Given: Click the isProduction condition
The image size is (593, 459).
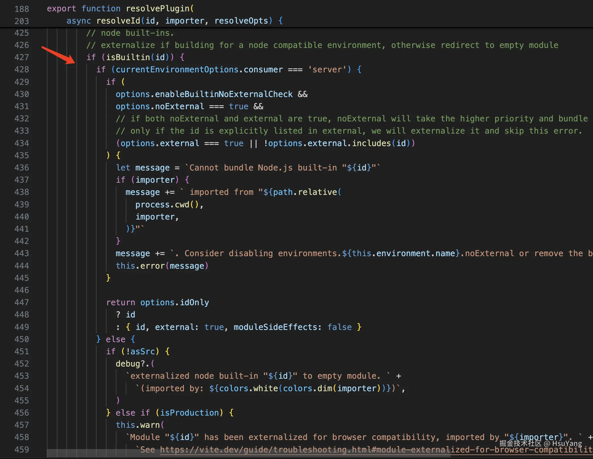Looking at the screenshot, I should (189, 413).
